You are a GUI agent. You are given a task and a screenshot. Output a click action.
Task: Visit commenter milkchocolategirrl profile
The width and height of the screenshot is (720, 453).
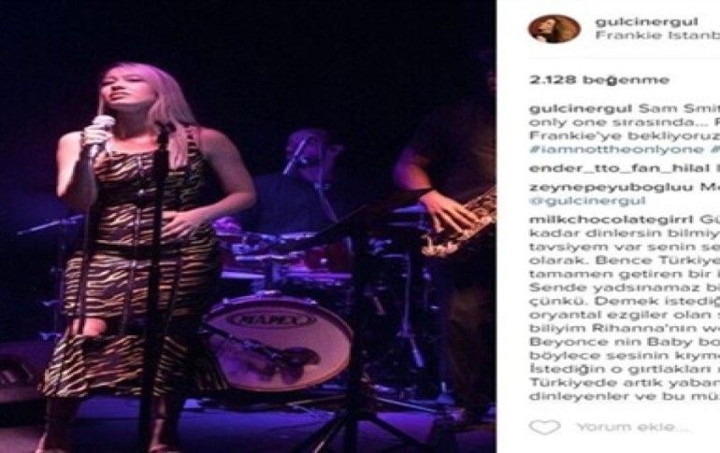(x=612, y=219)
